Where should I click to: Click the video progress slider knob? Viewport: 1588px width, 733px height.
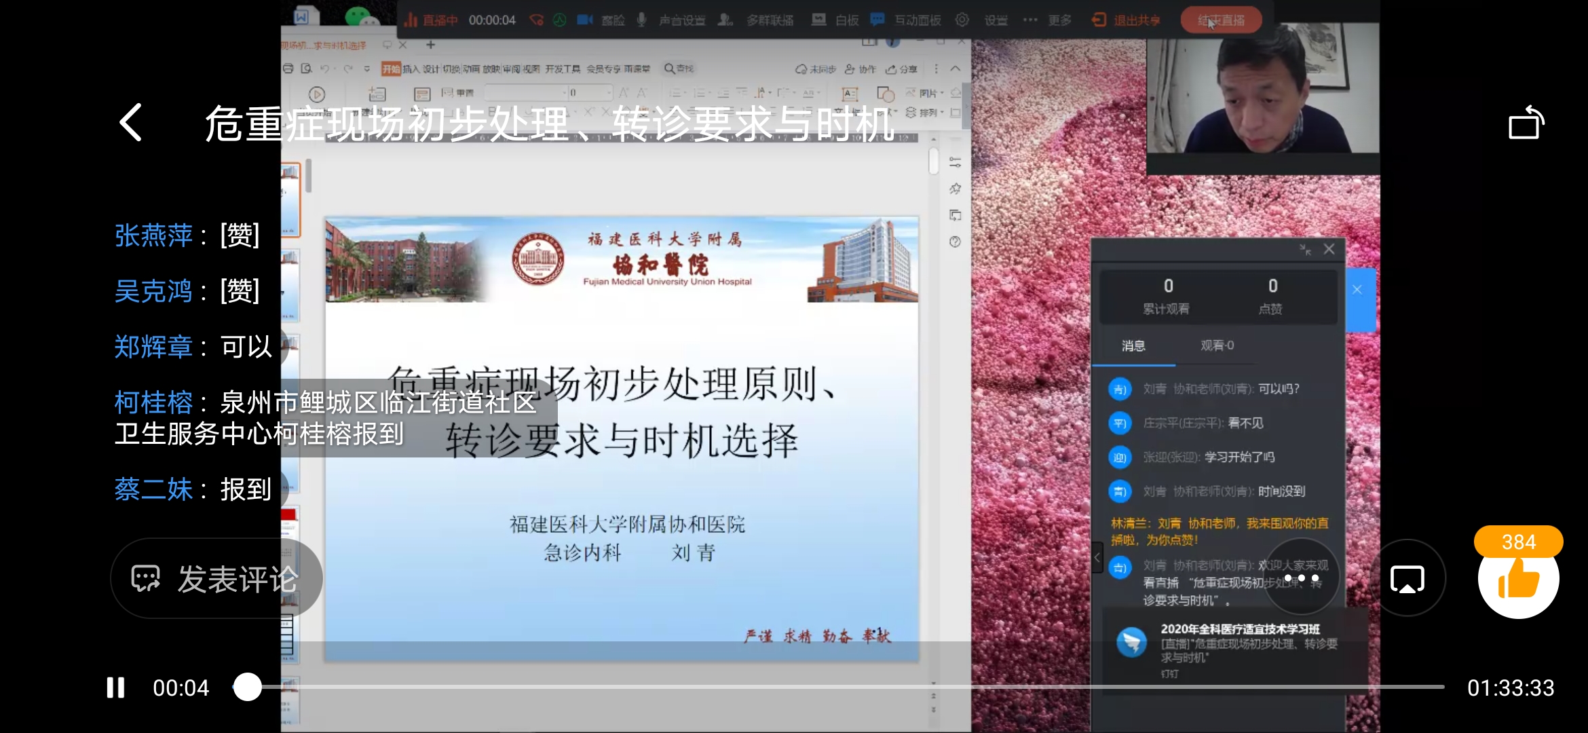click(x=248, y=687)
